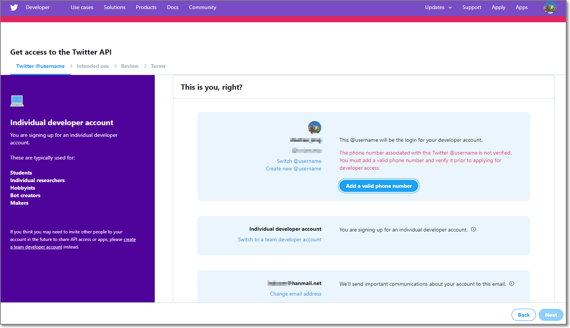570x328 pixels.
Task: Open the Developer home link
Action: point(38,7)
